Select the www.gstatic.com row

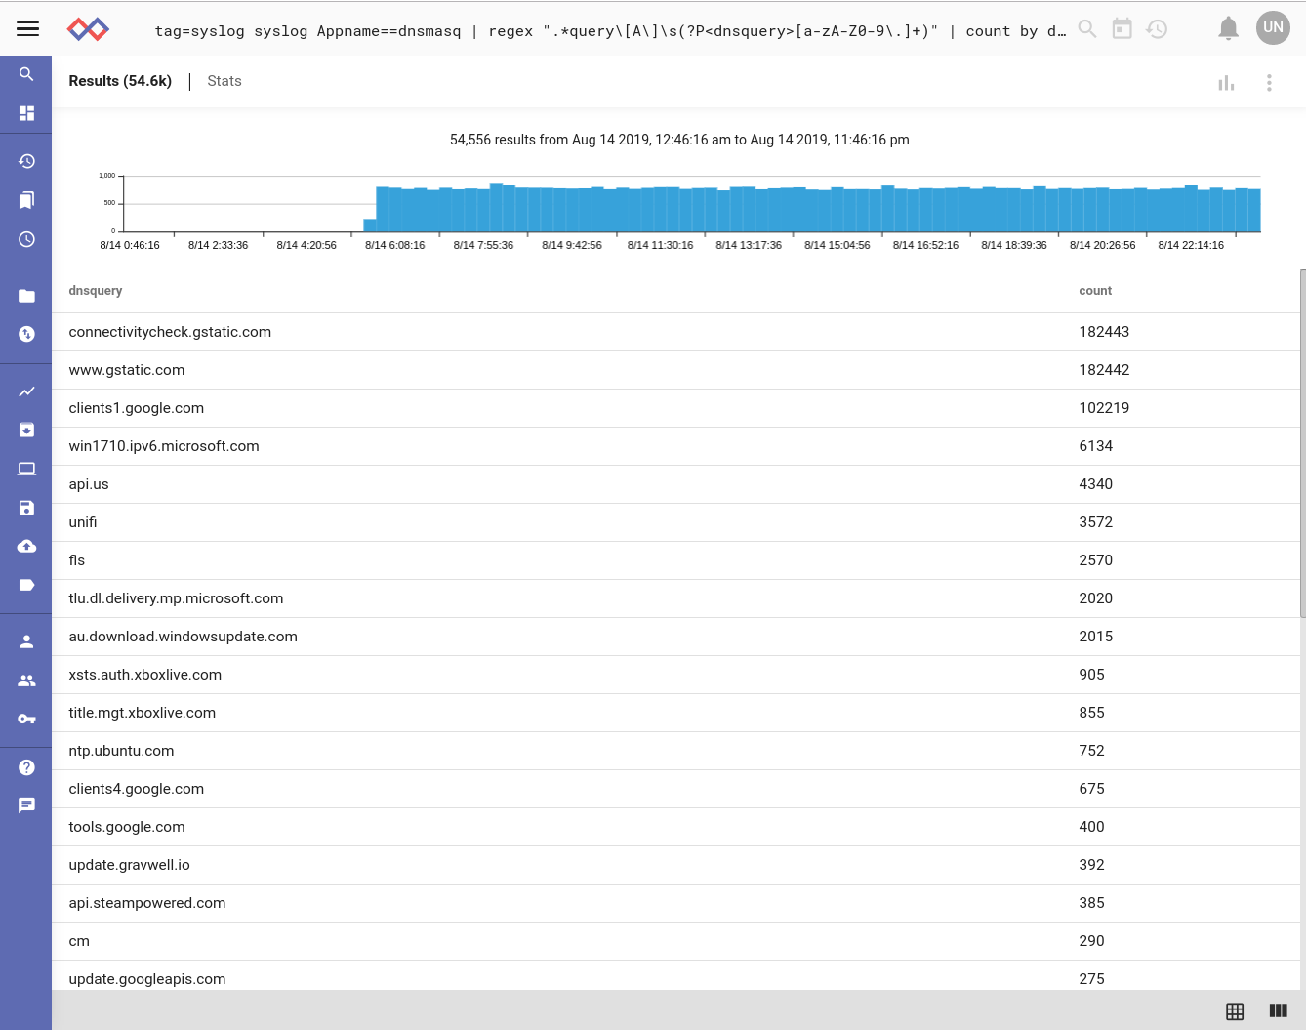point(675,370)
